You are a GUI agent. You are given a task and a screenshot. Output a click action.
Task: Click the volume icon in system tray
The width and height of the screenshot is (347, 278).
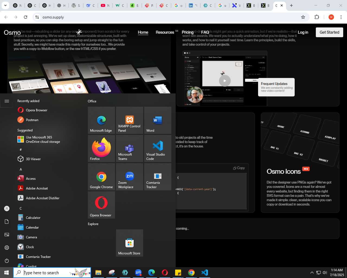pyautogui.click(x=325, y=273)
